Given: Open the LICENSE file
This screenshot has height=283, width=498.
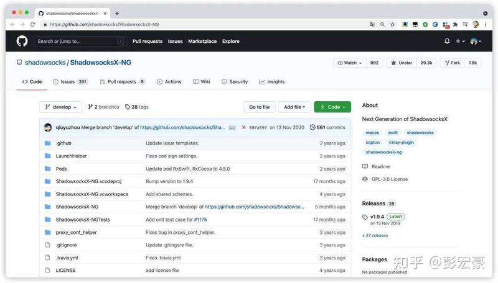Looking at the screenshot, I should pos(65,271).
